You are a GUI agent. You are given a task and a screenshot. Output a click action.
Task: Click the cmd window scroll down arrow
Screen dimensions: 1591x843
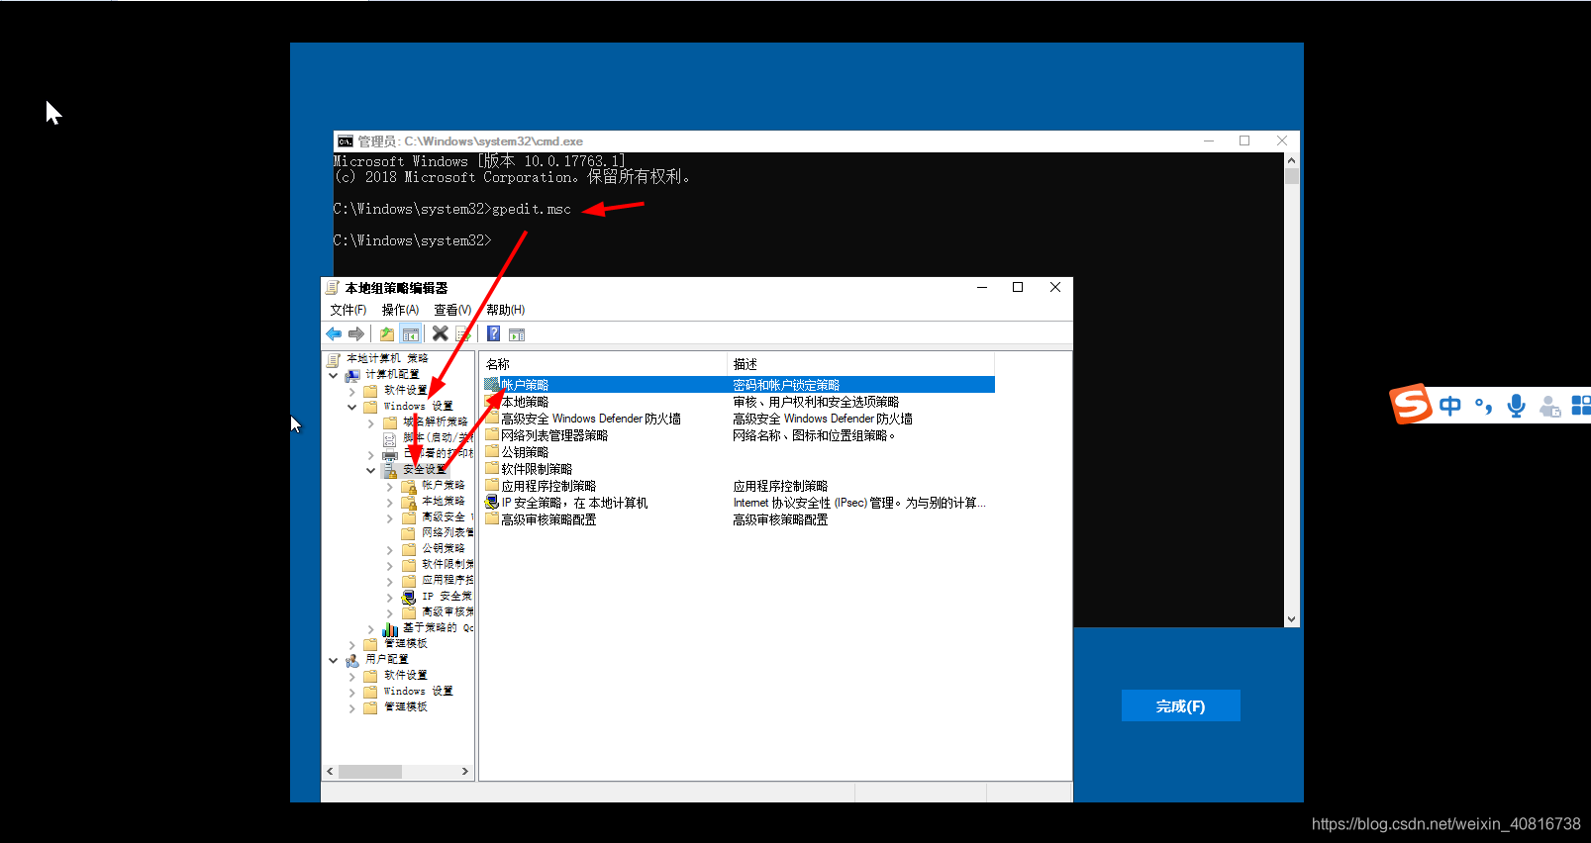(1291, 619)
